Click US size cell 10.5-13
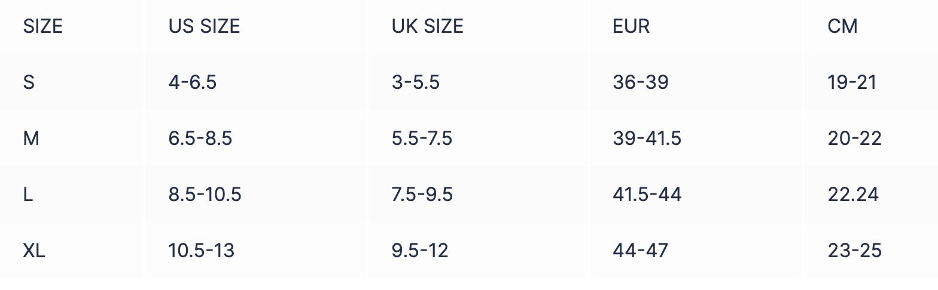The image size is (938, 290). pyautogui.click(x=201, y=251)
